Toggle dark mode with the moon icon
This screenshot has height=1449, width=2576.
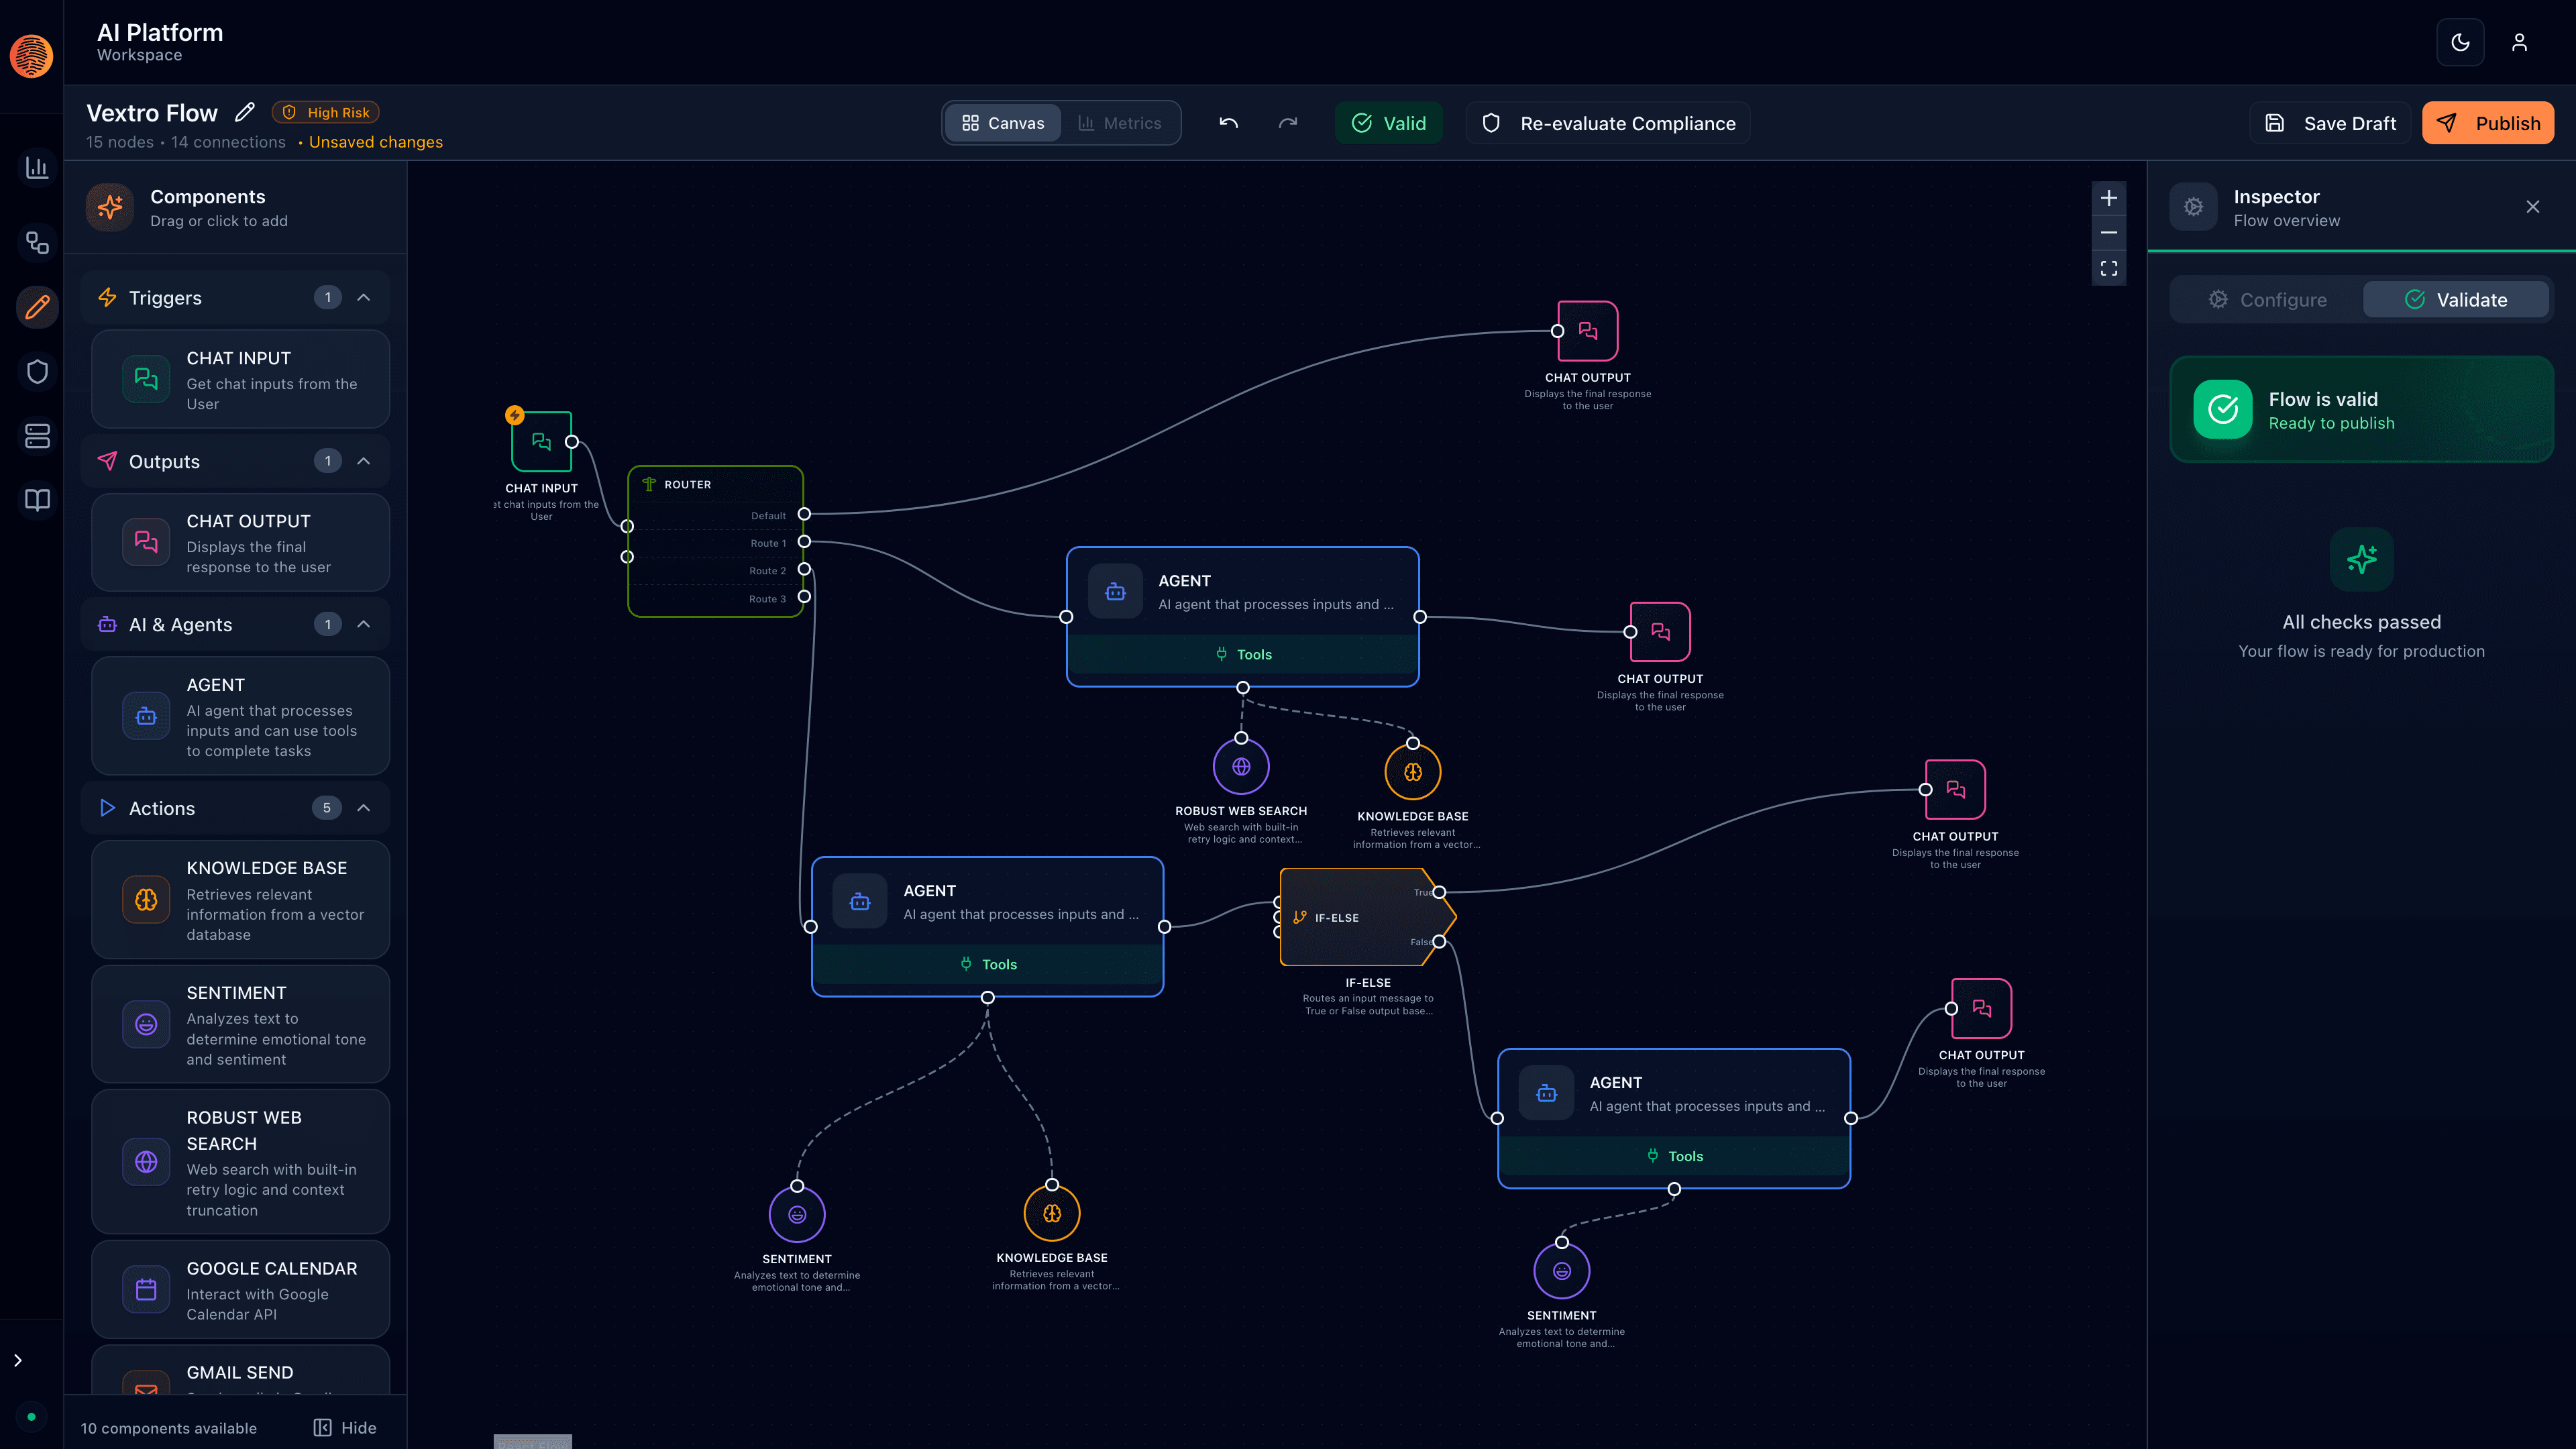click(x=2460, y=42)
